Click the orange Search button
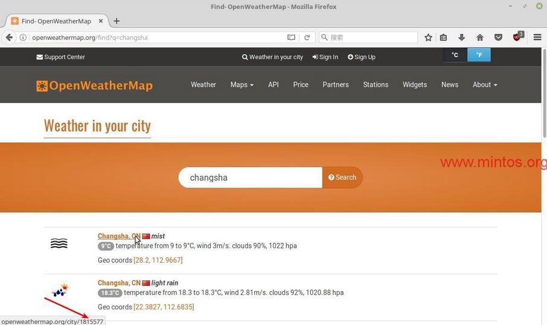 [342, 177]
